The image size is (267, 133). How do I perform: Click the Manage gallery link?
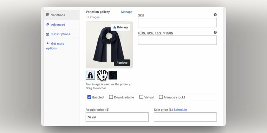click(x=127, y=12)
